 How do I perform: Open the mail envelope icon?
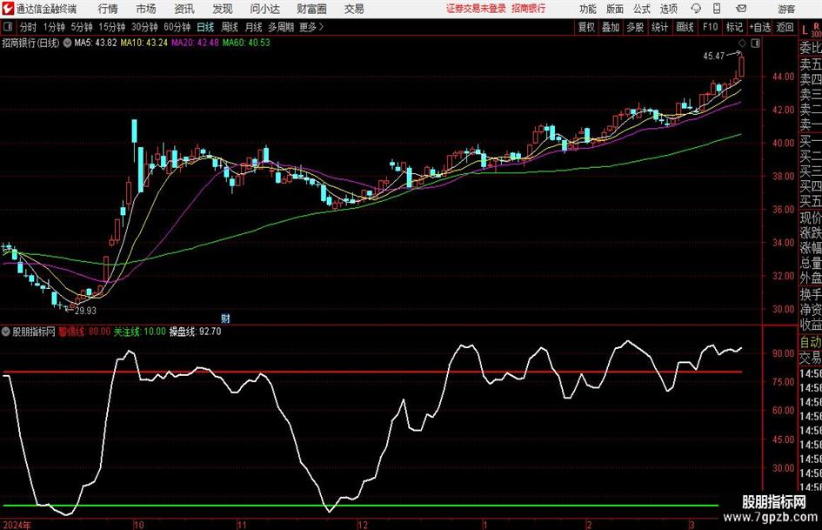point(741,9)
